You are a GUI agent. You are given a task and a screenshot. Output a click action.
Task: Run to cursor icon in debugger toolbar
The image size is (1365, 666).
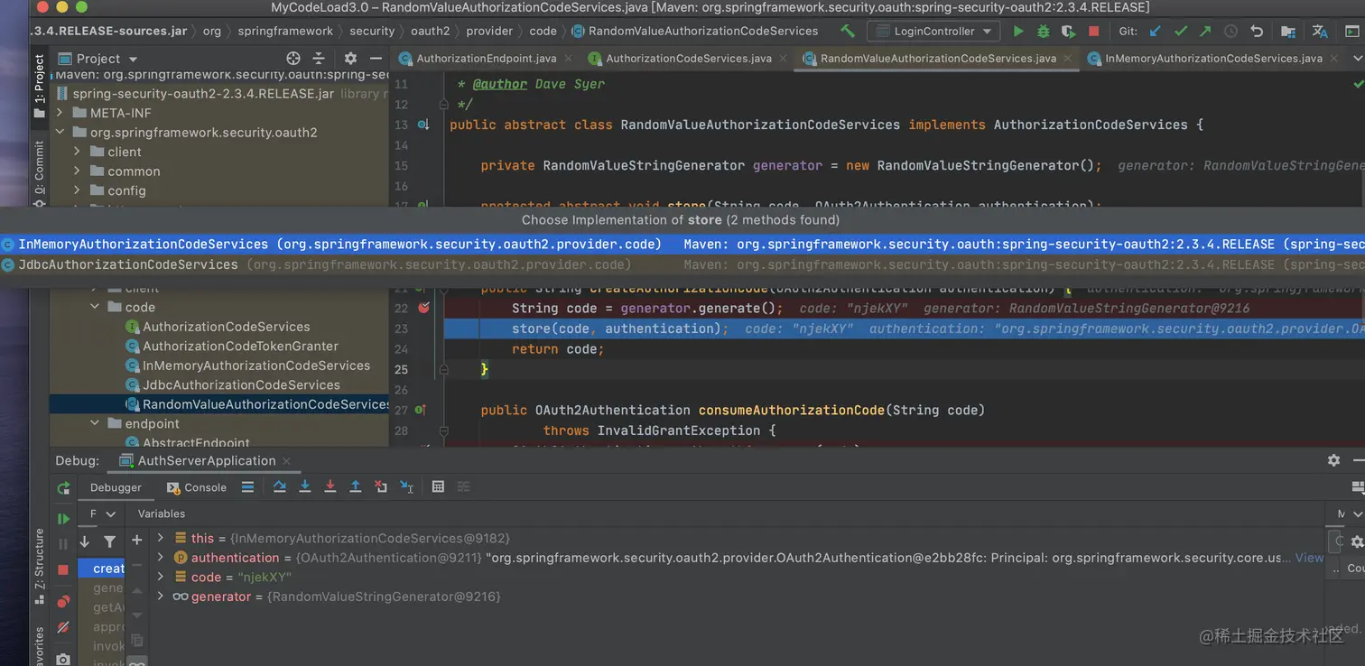coord(406,486)
